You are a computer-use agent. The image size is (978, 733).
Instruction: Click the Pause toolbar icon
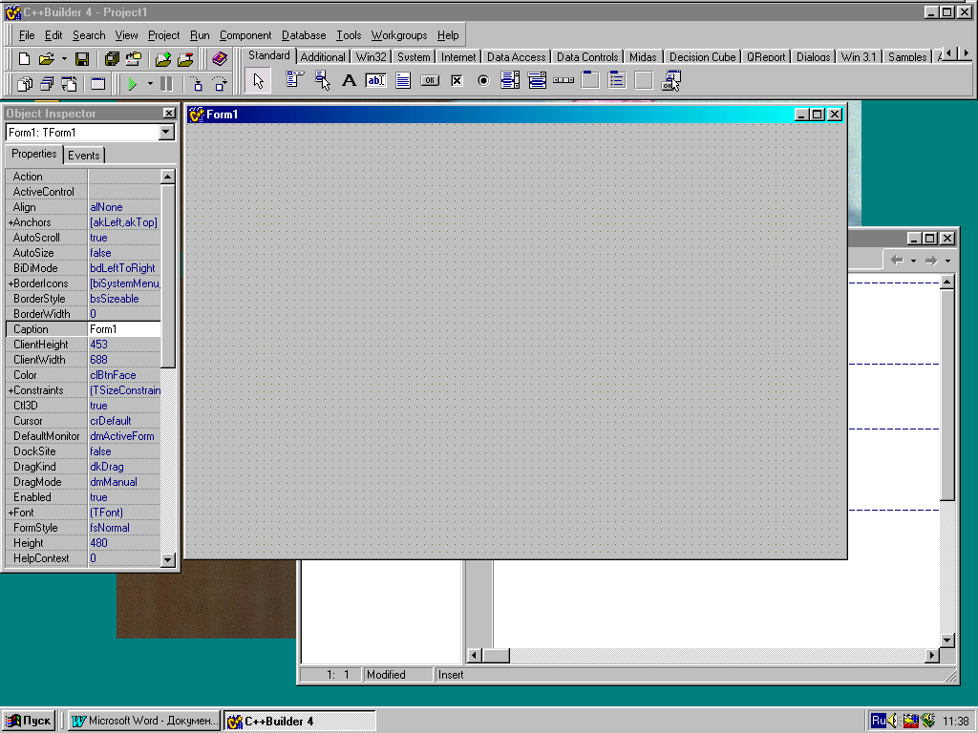tap(166, 84)
